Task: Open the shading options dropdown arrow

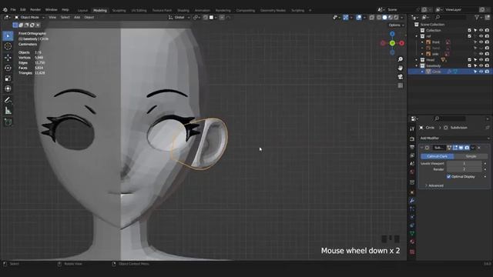Action: tap(402, 17)
